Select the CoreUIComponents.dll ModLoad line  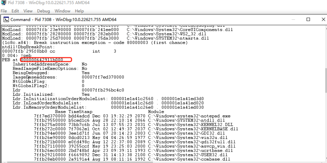[117, 30]
